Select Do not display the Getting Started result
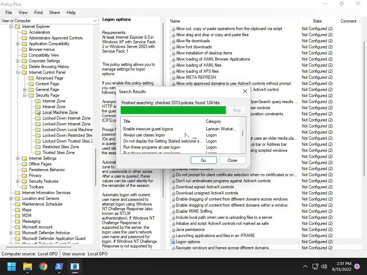The width and height of the screenshot is (367, 275). coord(180,141)
